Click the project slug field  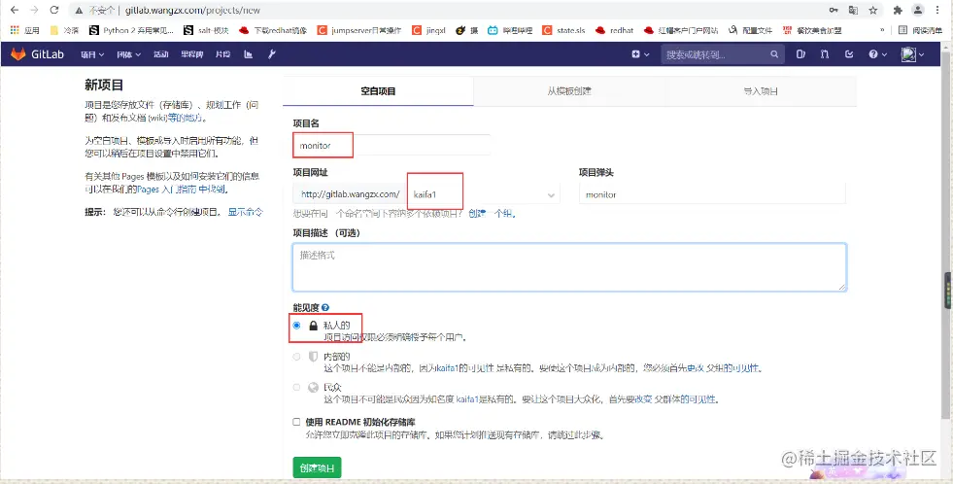tap(712, 194)
